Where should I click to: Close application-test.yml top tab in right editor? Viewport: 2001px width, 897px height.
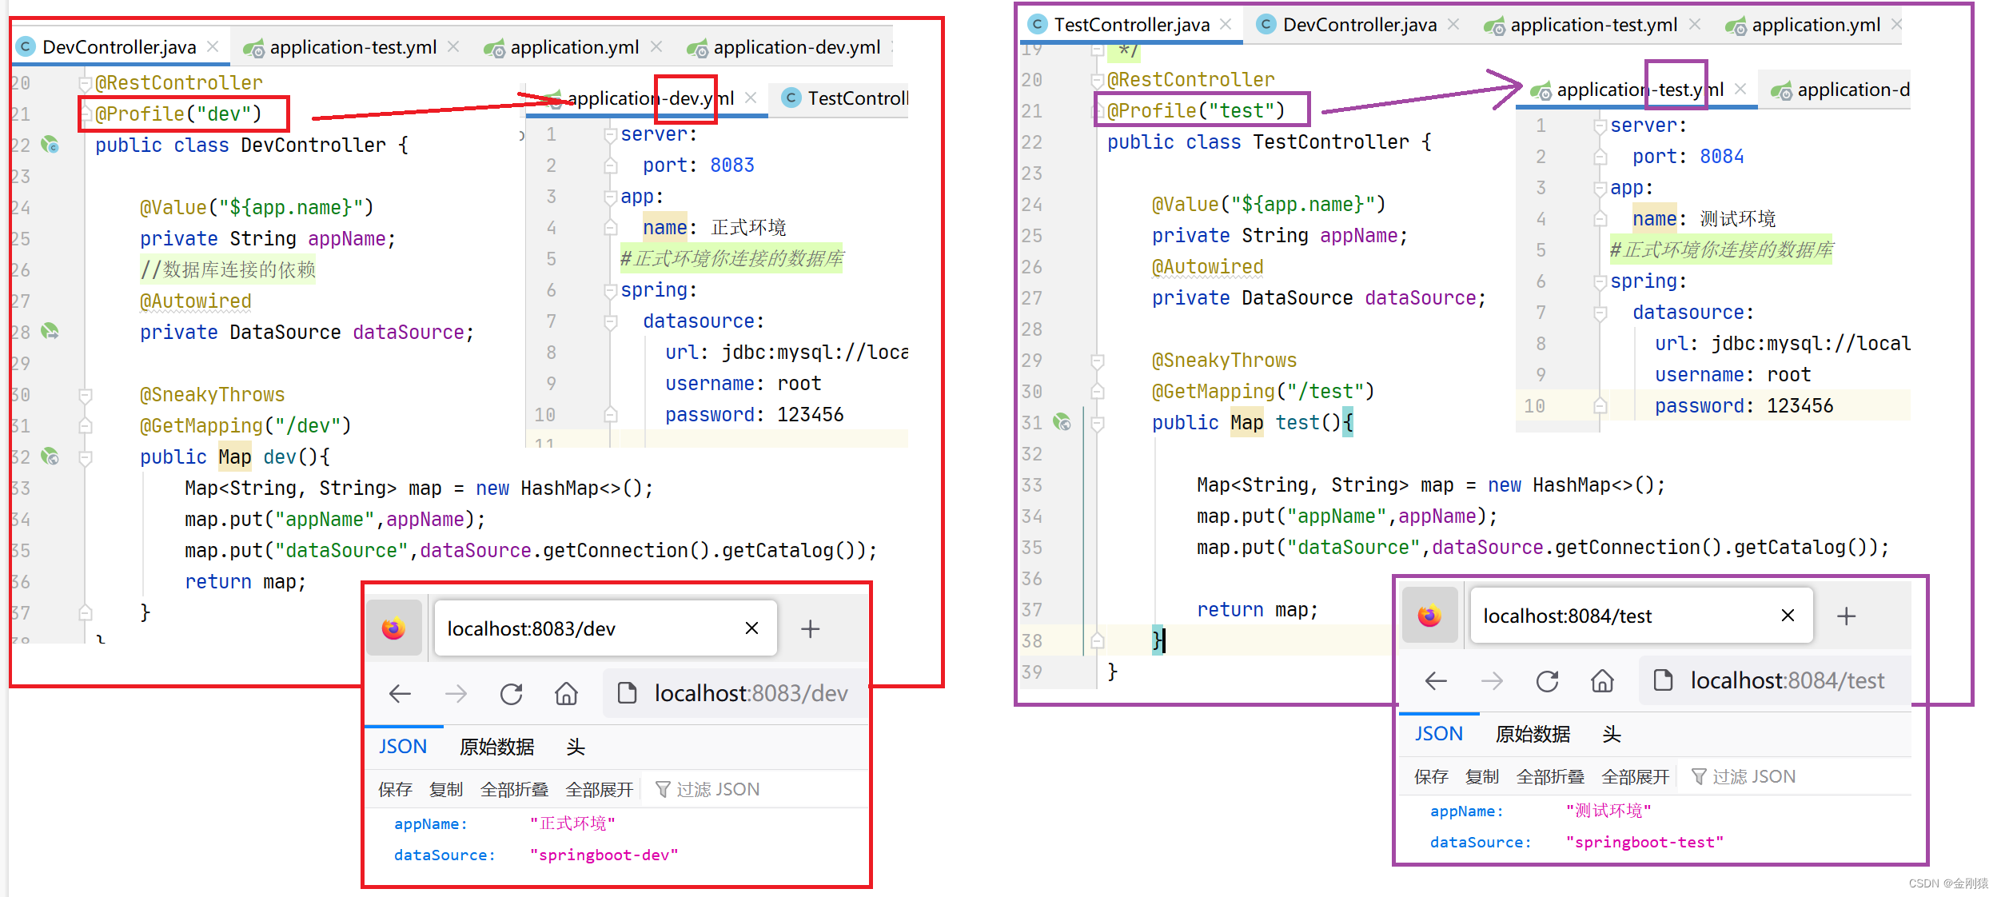coord(1695,24)
